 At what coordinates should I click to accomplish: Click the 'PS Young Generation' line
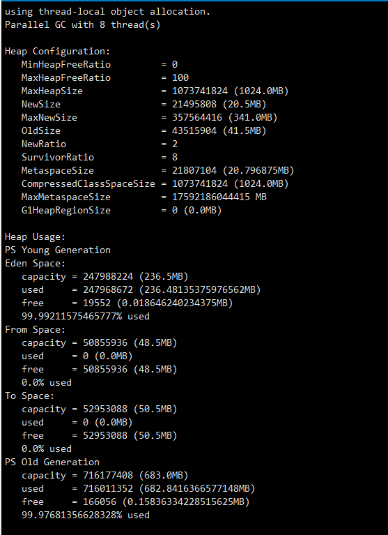[58, 250]
